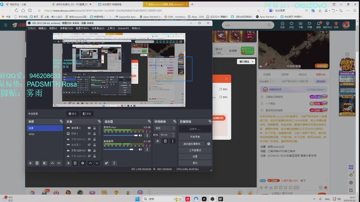Click the Douyu search input field

pyautogui.click(x=245, y=25)
